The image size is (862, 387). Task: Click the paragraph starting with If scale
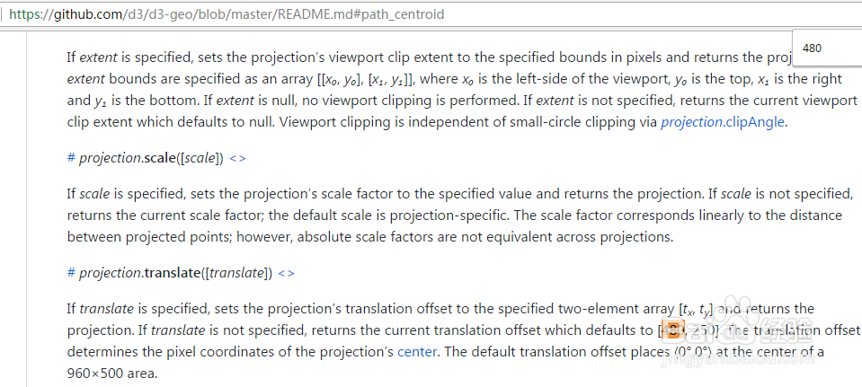click(x=460, y=215)
